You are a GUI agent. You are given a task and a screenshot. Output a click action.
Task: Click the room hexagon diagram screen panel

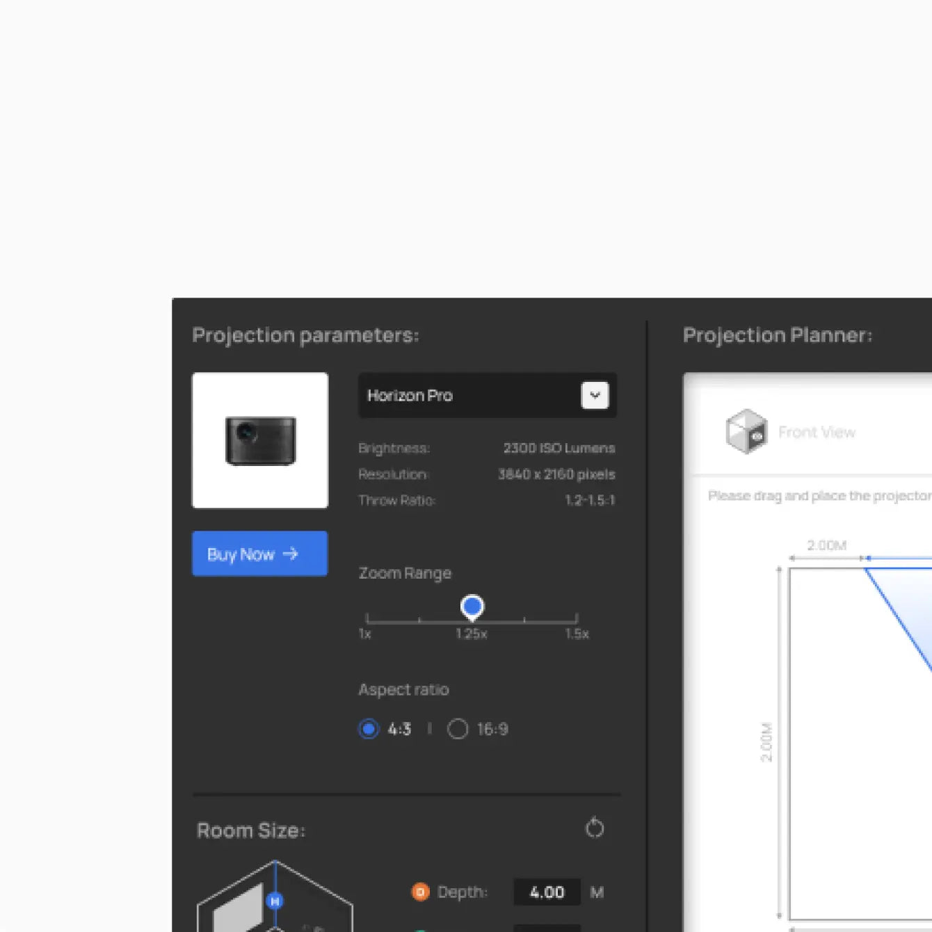[239, 908]
